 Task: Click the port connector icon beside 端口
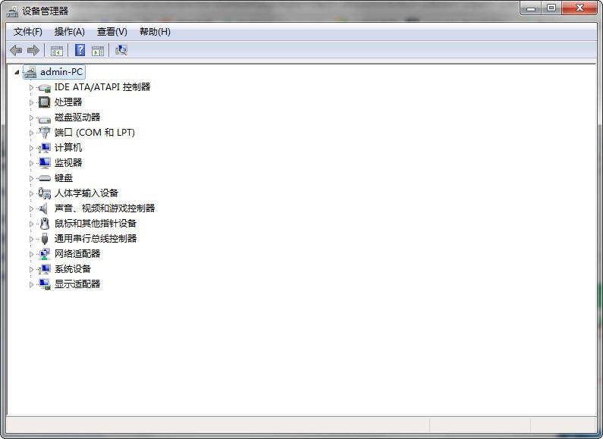[x=45, y=133]
